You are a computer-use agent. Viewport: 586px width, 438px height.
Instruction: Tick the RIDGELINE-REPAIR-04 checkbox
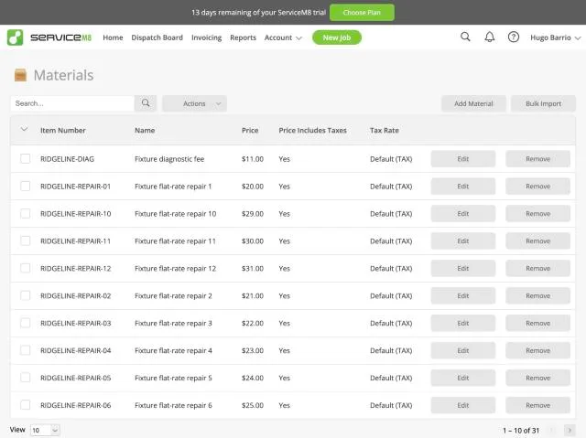pos(26,350)
